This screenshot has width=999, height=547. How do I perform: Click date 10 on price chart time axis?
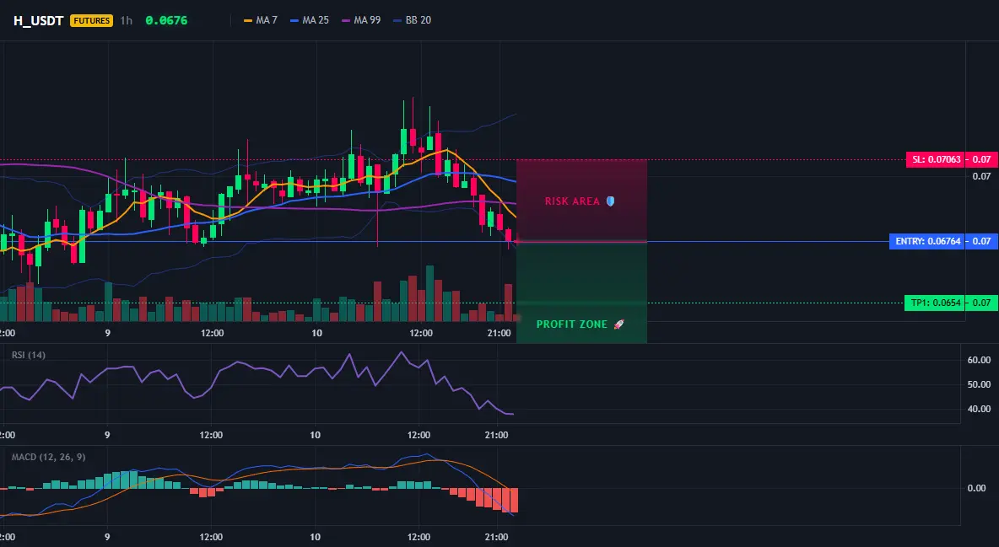[x=316, y=333]
